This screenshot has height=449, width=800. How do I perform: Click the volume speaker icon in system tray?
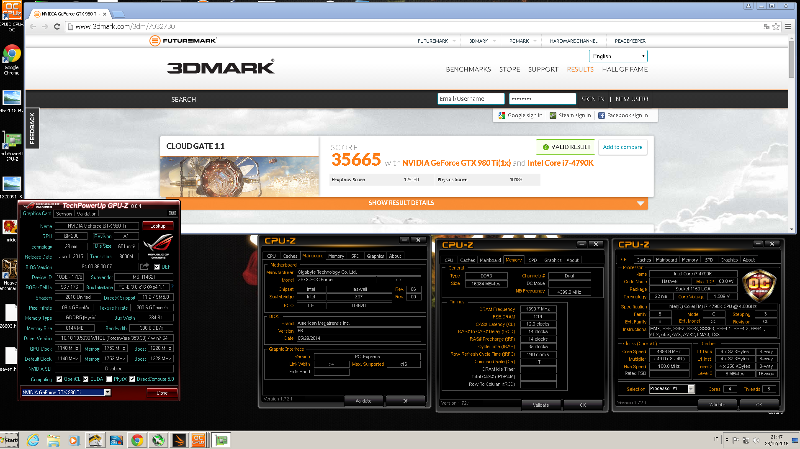(x=756, y=440)
